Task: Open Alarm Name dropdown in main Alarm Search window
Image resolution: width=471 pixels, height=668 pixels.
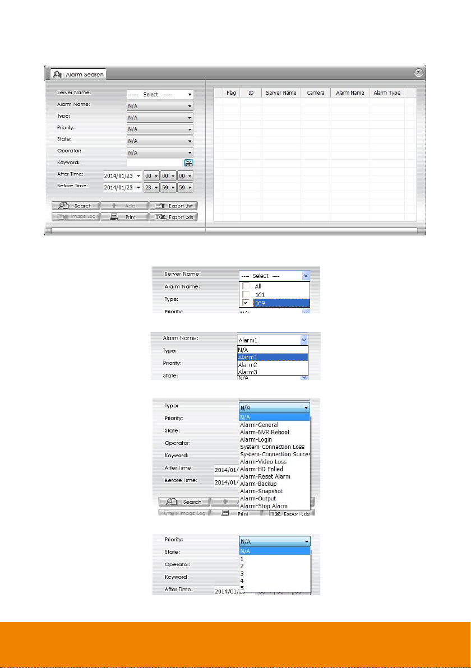Action: click(160, 106)
